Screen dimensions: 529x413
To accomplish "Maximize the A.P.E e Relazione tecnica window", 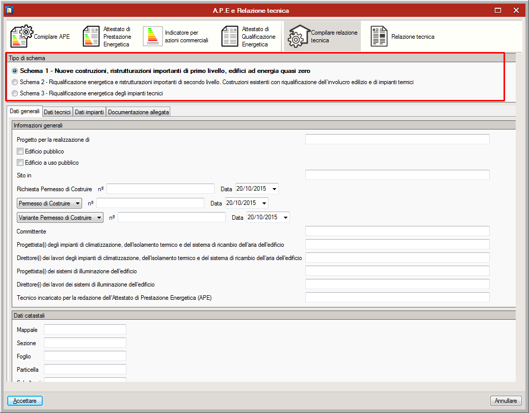I will tap(497, 10).
